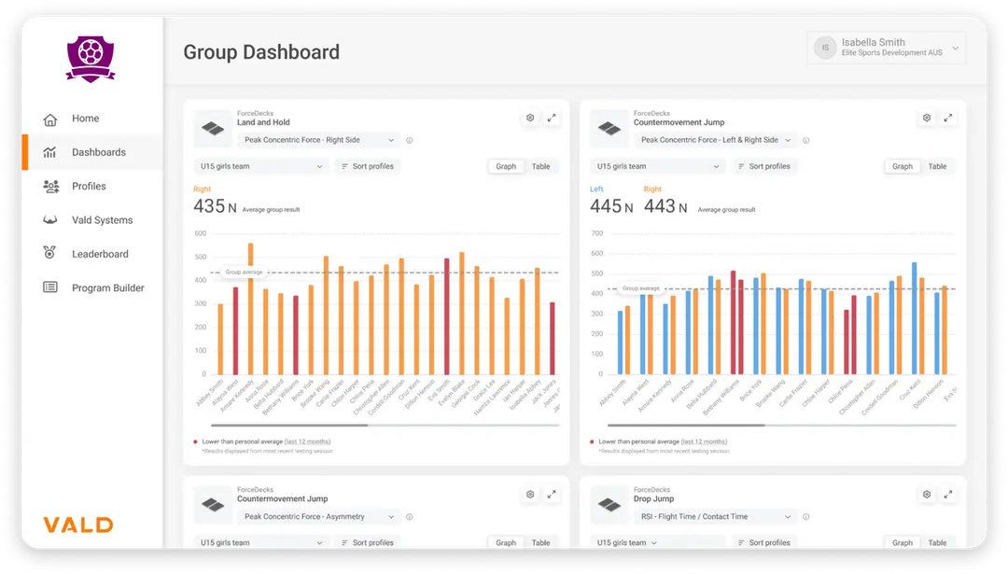Open settings gear on Land and Hold card
The image size is (1008, 574).
tap(530, 118)
